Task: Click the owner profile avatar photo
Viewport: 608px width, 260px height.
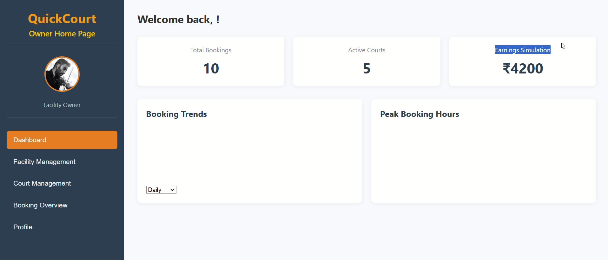Action: (62, 74)
